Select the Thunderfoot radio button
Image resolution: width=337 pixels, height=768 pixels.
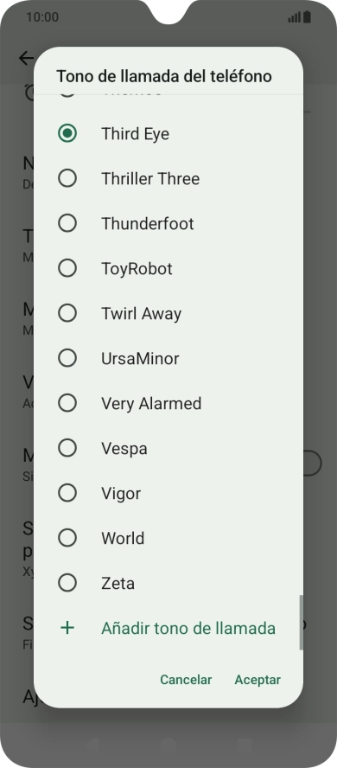[x=67, y=223]
